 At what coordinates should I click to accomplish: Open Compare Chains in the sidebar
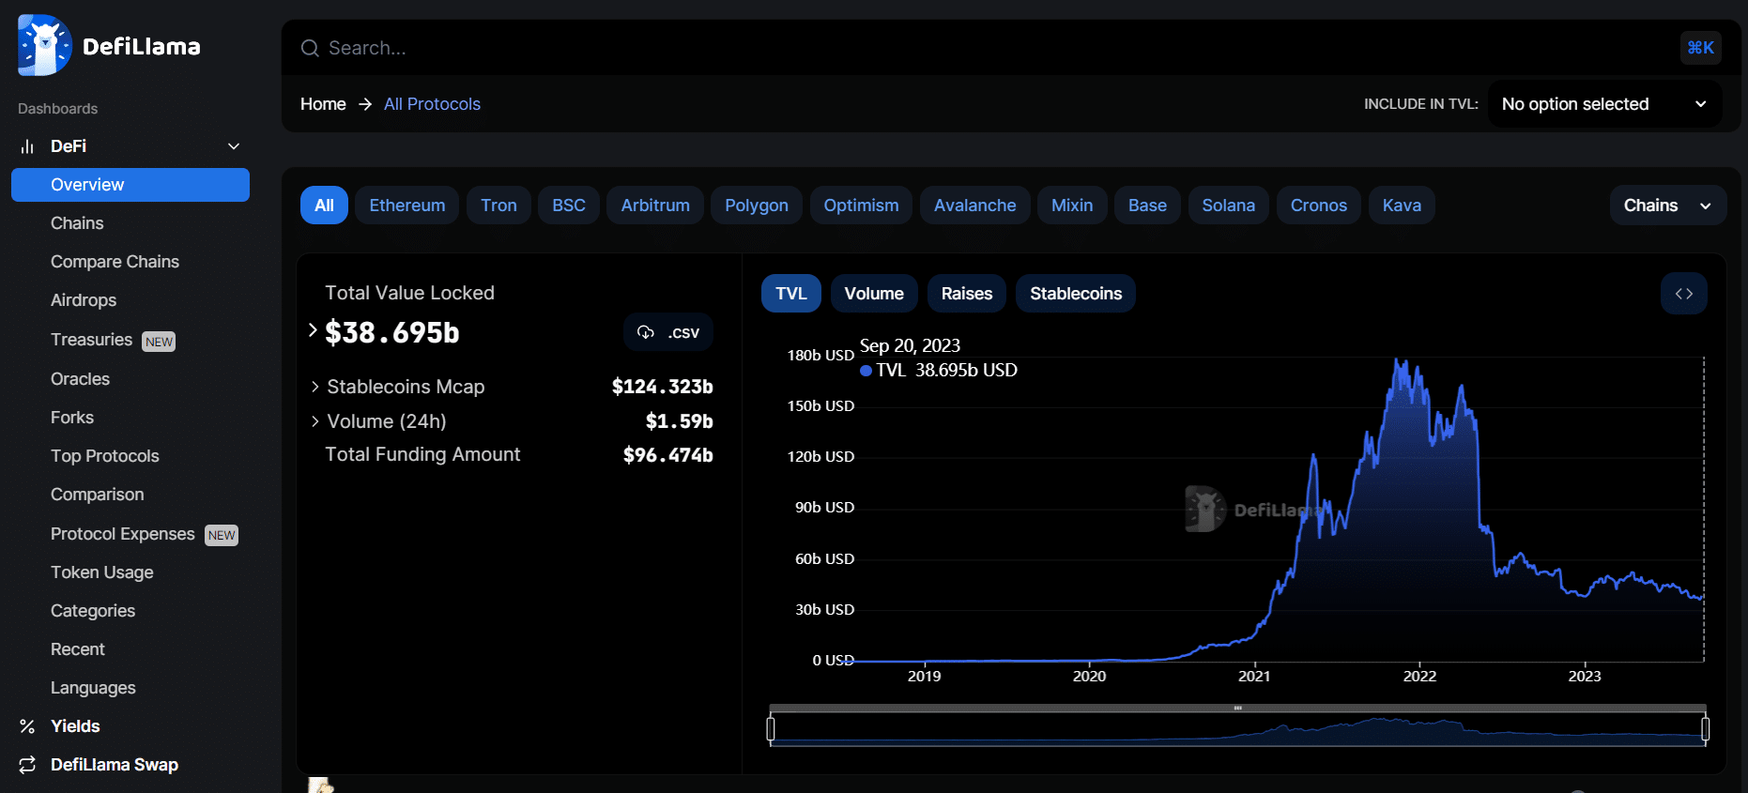tap(115, 262)
